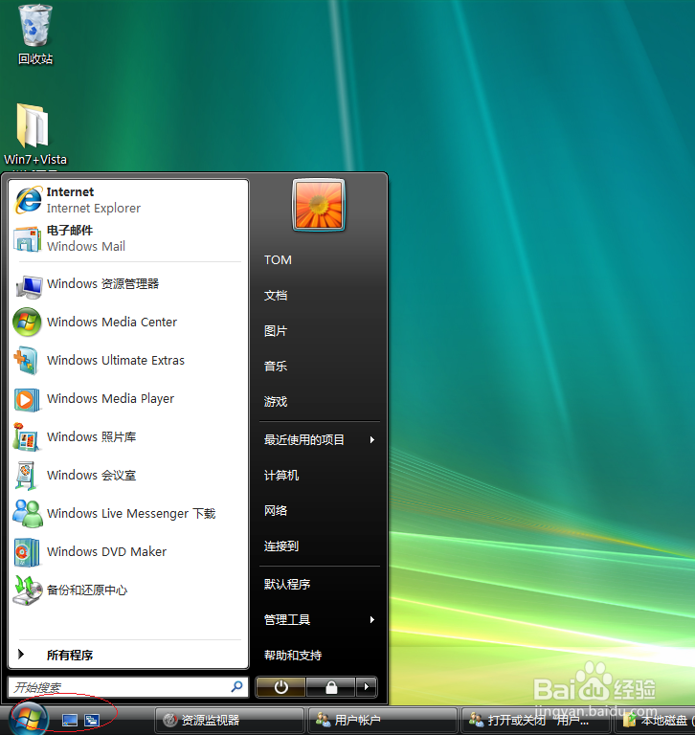
Task: Expand 所有程序 list
Action: tap(127, 655)
